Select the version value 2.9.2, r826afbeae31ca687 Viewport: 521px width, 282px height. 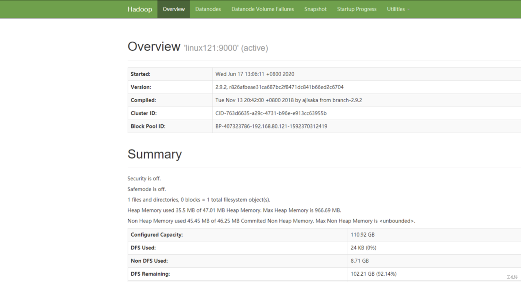[x=279, y=87]
